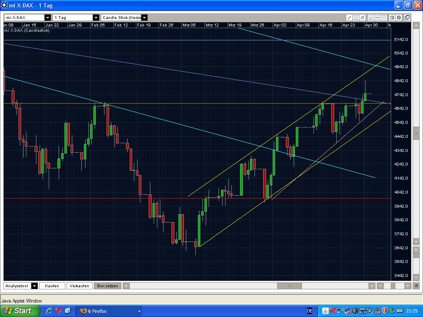Click the horizontal scrollbar left arrow
This screenshot has height=317, width=423.
[126, 286]
